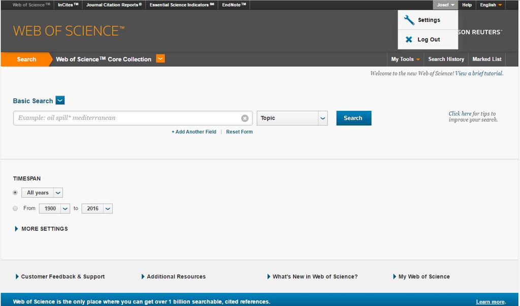This screenshot has height=306, width=520.
Task: Open Journal Citation Reports link
Action: 114,5
